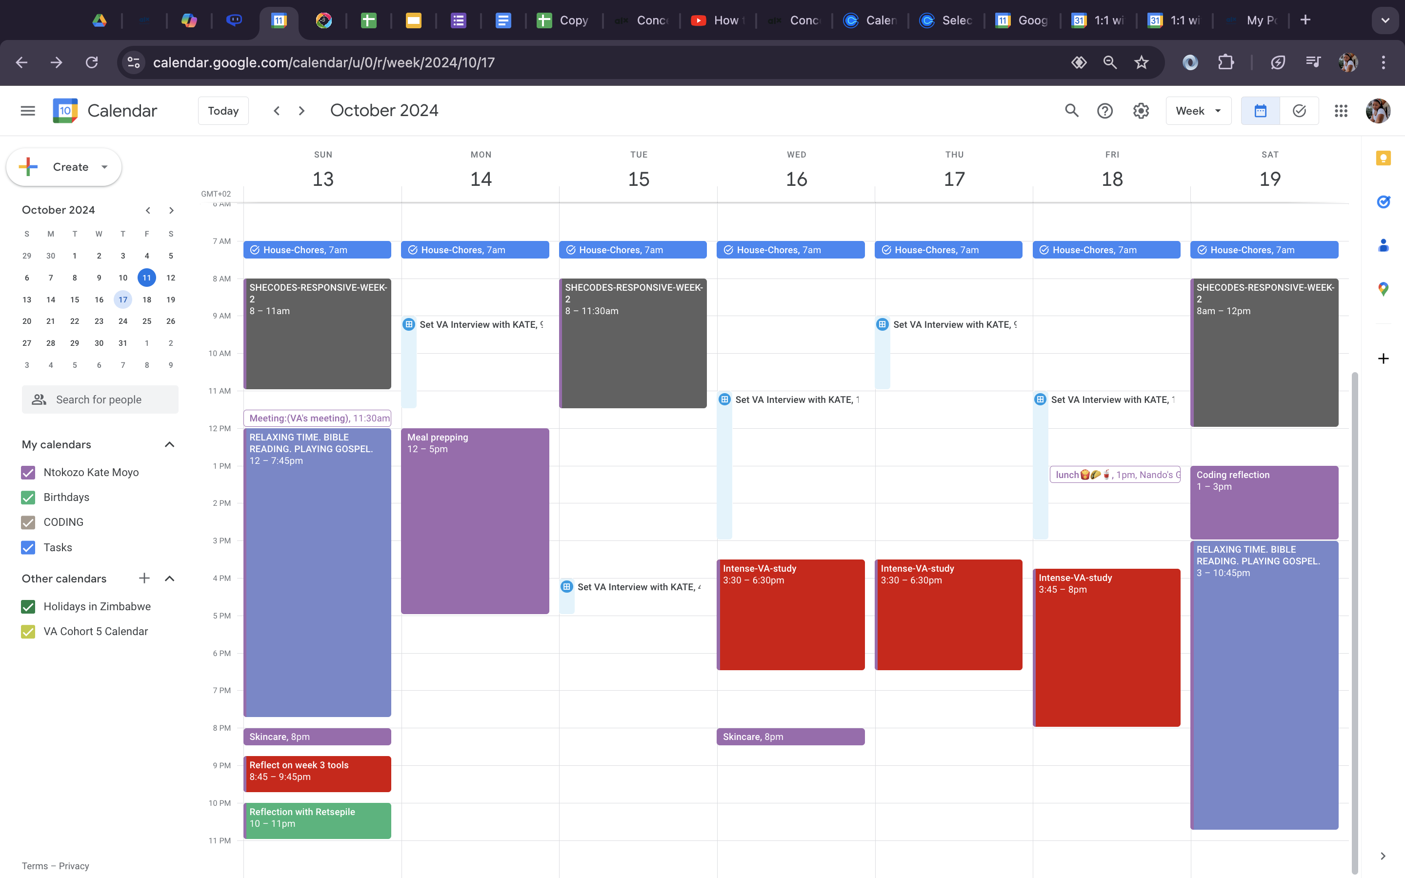Toggle CODING calendar visibility checkbox
The image size is (1405, 878).
(27, 522)
